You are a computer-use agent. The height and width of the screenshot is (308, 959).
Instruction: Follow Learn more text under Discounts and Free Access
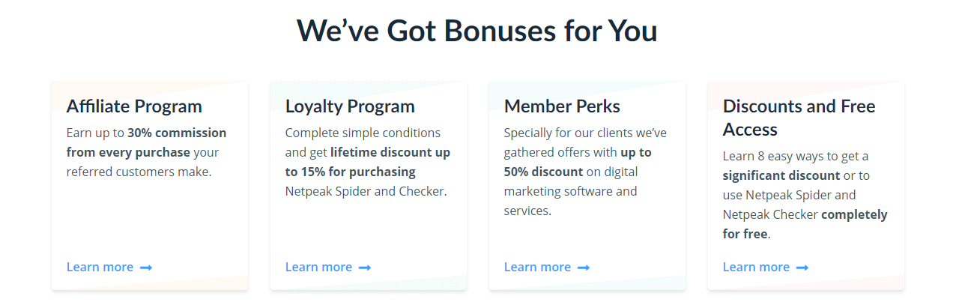(x=756, y=267)
